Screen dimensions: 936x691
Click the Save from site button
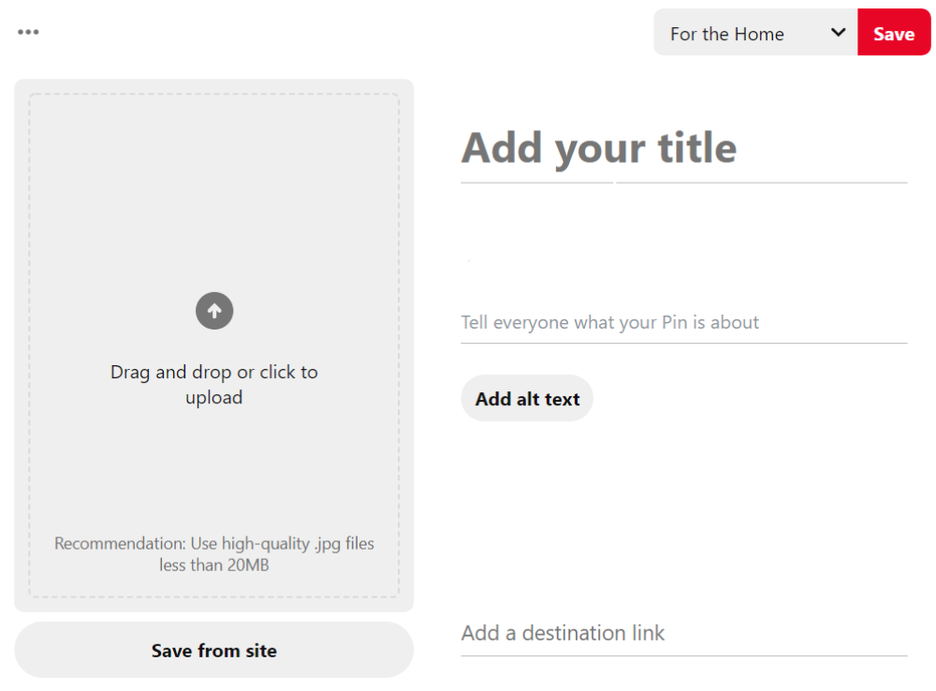coord(213,650)
